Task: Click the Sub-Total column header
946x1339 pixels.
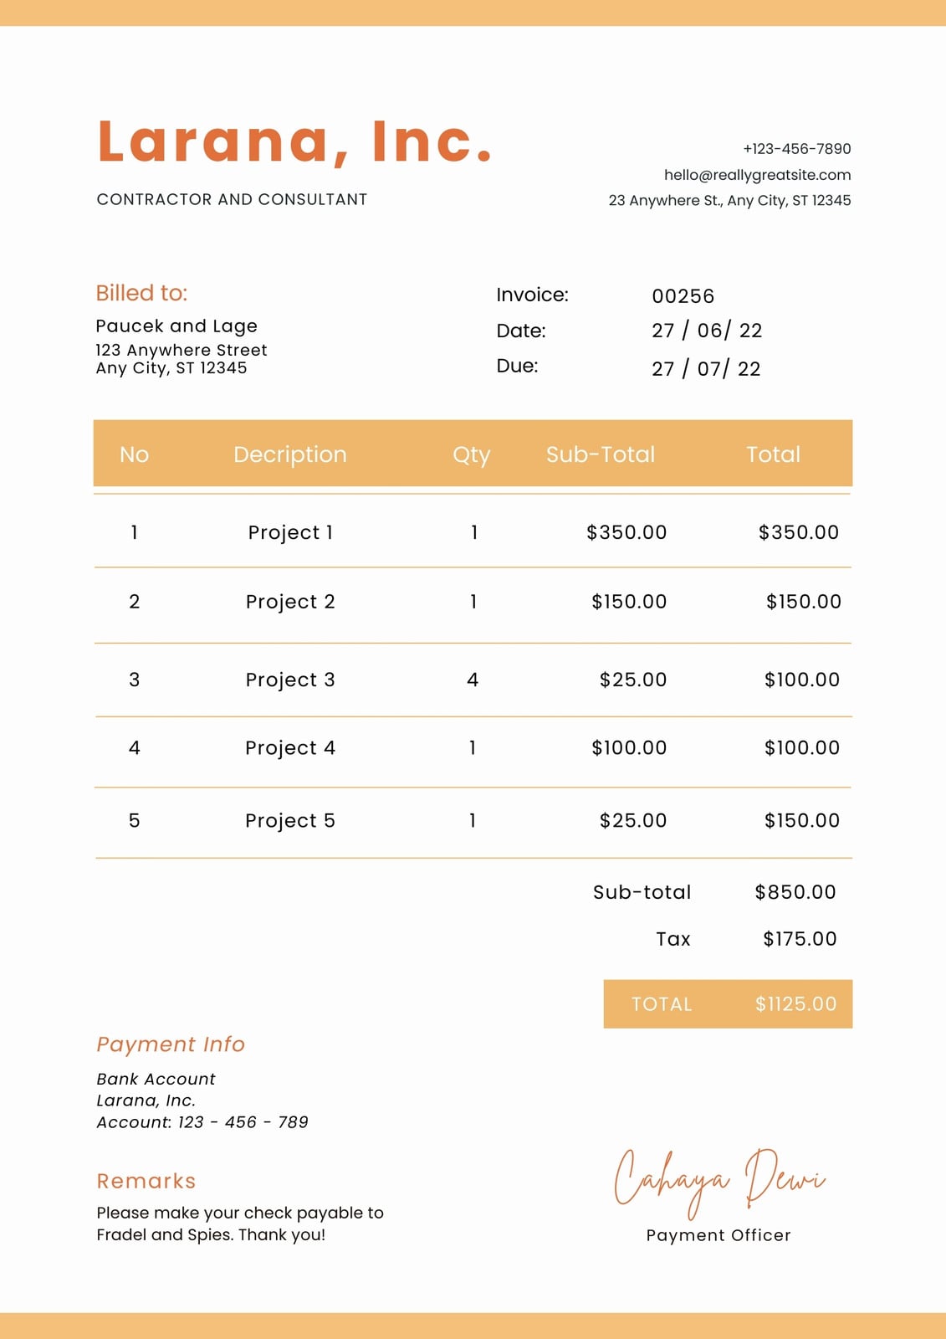Action: [601, 454]
